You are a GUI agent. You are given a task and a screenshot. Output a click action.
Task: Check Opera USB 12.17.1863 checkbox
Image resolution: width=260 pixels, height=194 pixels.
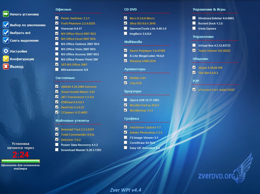125,100
